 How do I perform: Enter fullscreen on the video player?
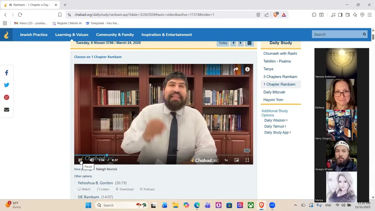click(247, 160)
